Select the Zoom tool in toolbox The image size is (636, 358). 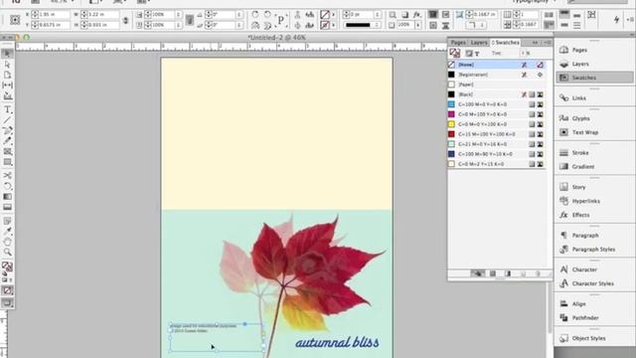(7, 252)
